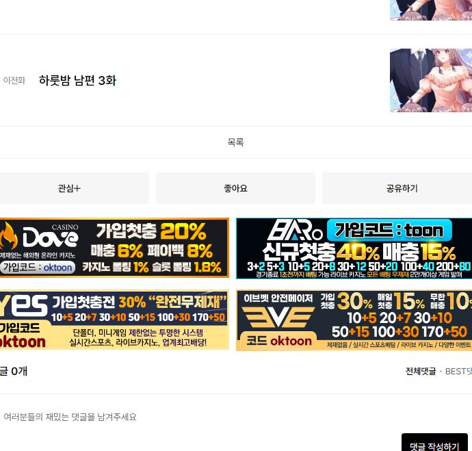Switch to the BEST댓글 tab

tap(458, 371)
